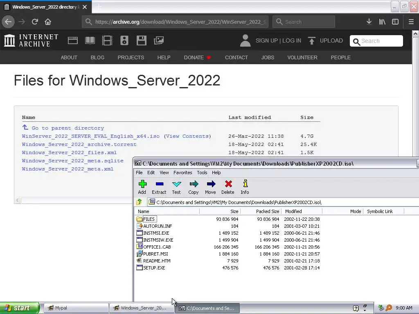
Task: Click the Move toolbar icon in 7-Zip
Action: pyautogui.click(x=211, y=187)
